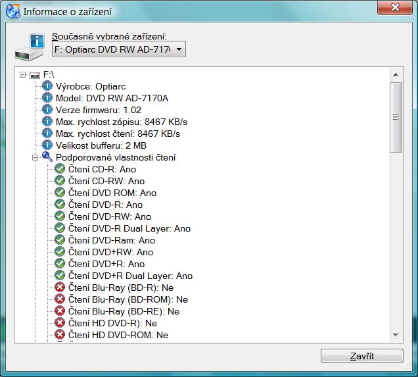Click the red cross icon for Čtení HD DVD-ROM

coord(60,335)
